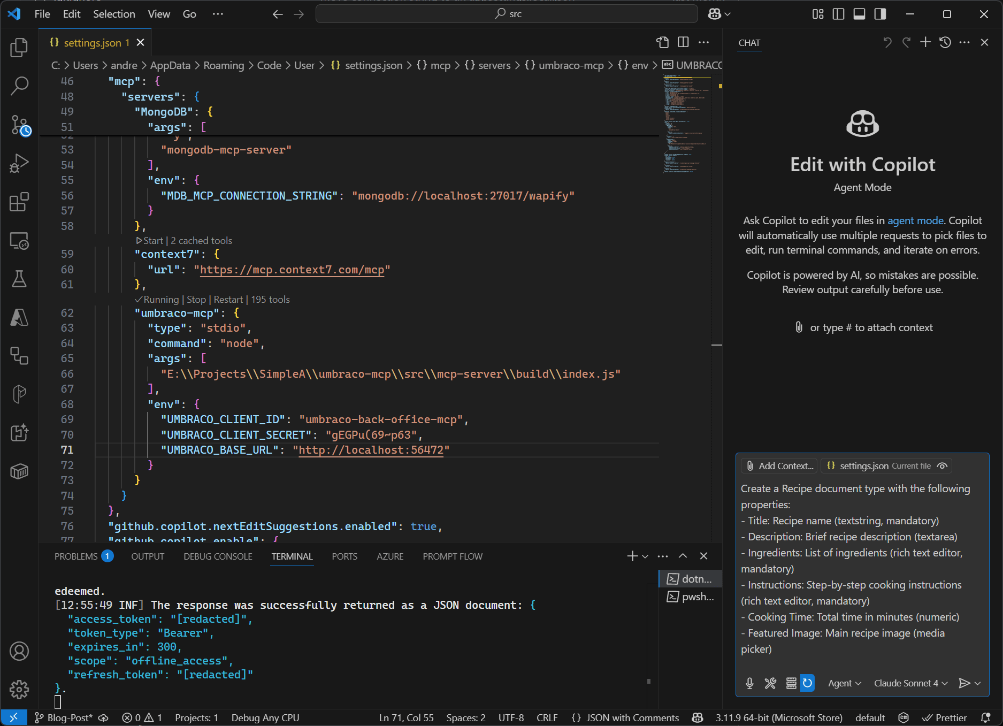Open the collapsed menu bar overflow

click(x=218, y=14)
